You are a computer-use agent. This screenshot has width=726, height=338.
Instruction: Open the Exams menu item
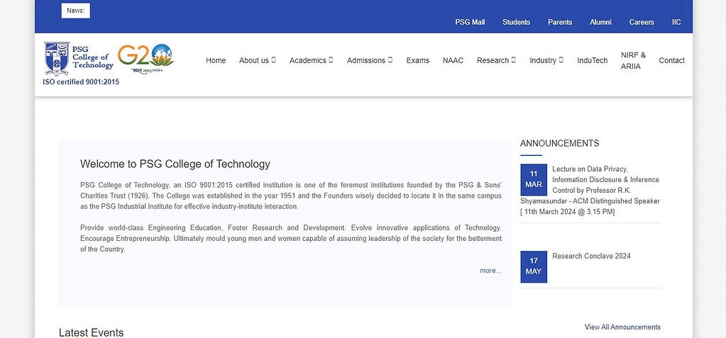click(x=417, y=60)
